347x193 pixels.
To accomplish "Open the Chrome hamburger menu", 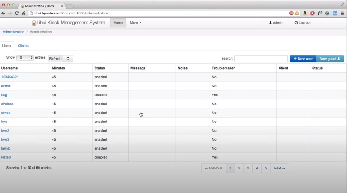I will (x=342, y=13).
